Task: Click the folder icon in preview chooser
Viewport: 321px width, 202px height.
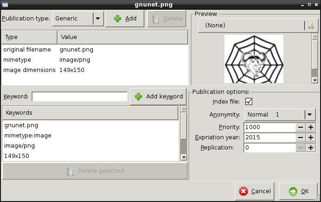Action: (311, 26)
